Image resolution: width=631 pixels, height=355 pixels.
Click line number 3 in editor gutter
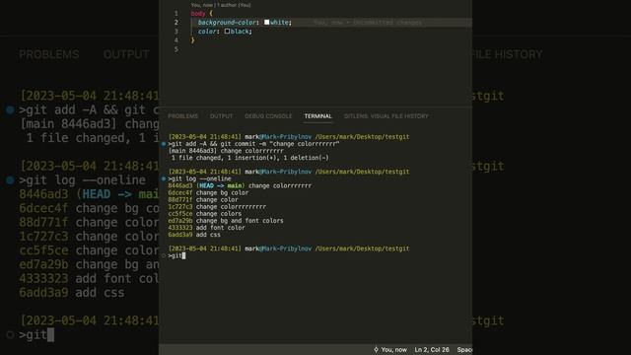pyautogui.click(x=176, y=31)
